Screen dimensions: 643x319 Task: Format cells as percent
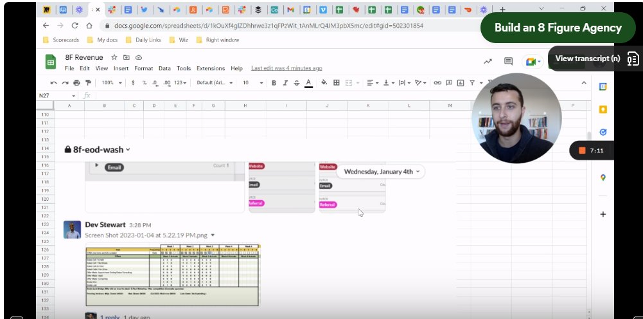145,83
